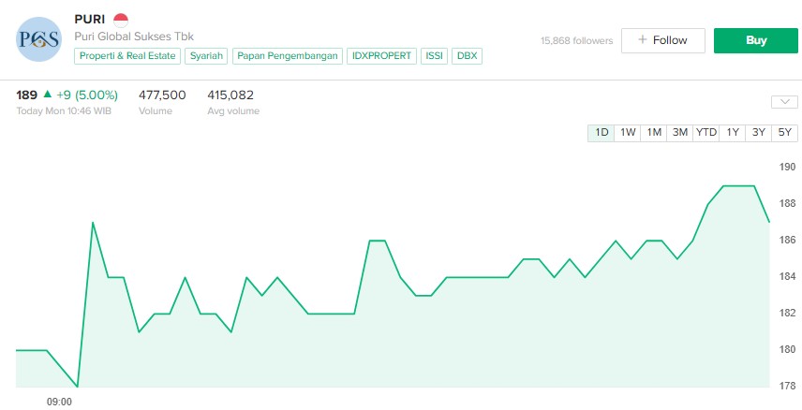
Task: Click the 415,082 average volume value
Action: click(x=230, y=95)
